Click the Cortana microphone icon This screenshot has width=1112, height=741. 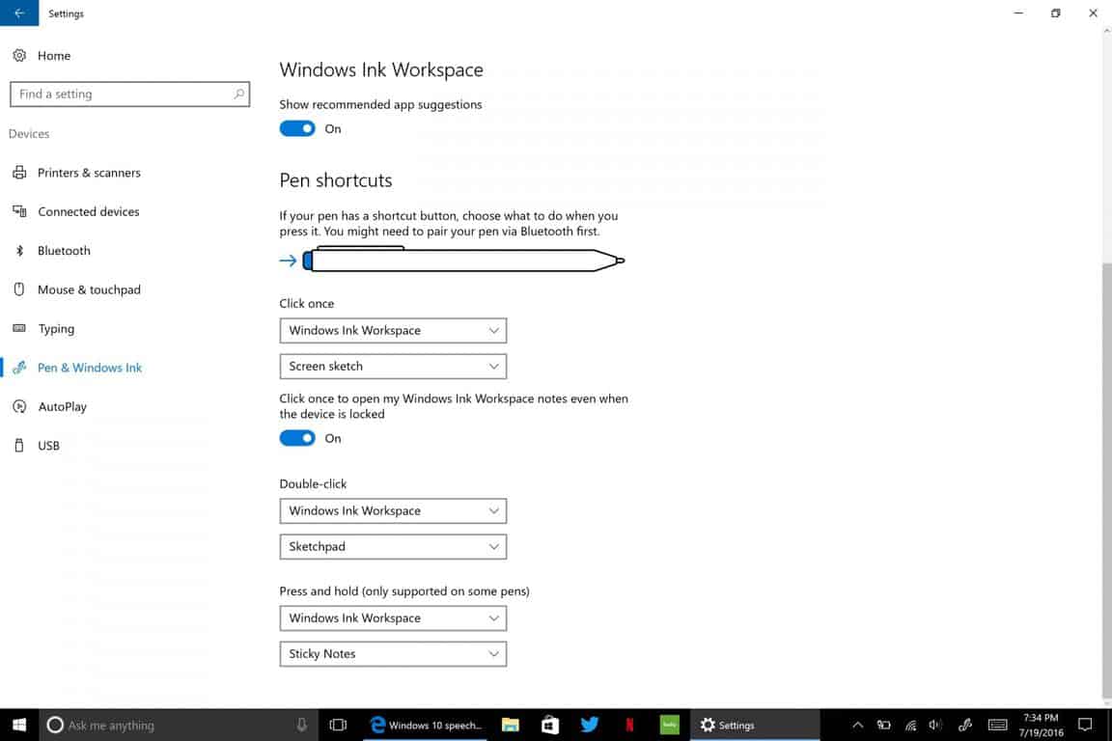[301, 725]
